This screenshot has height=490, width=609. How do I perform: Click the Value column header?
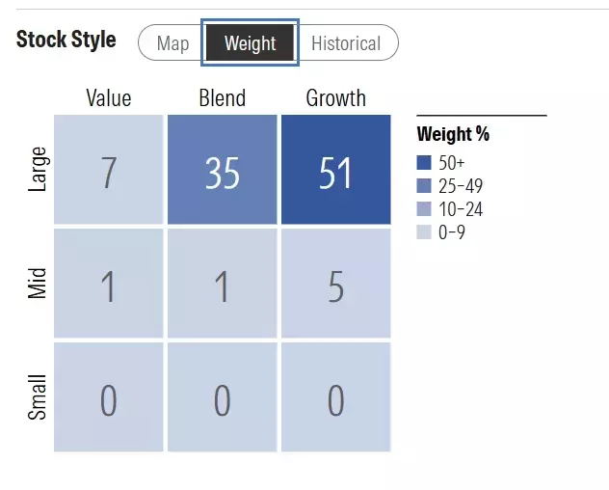point(109,97)
